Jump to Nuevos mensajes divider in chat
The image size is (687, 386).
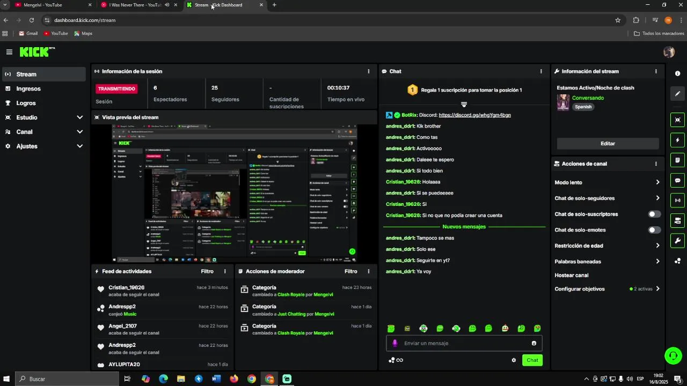click(464, 227)
